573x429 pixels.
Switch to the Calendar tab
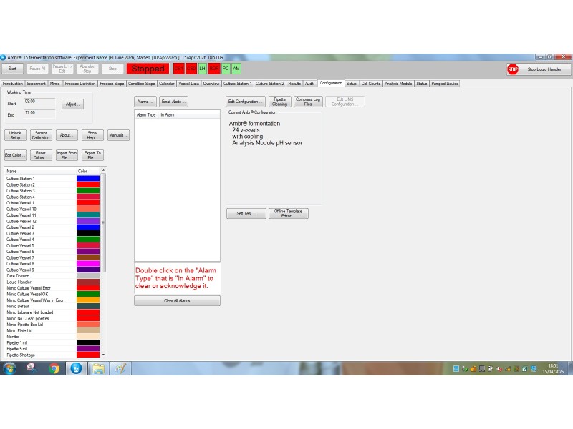click(167, 84)
